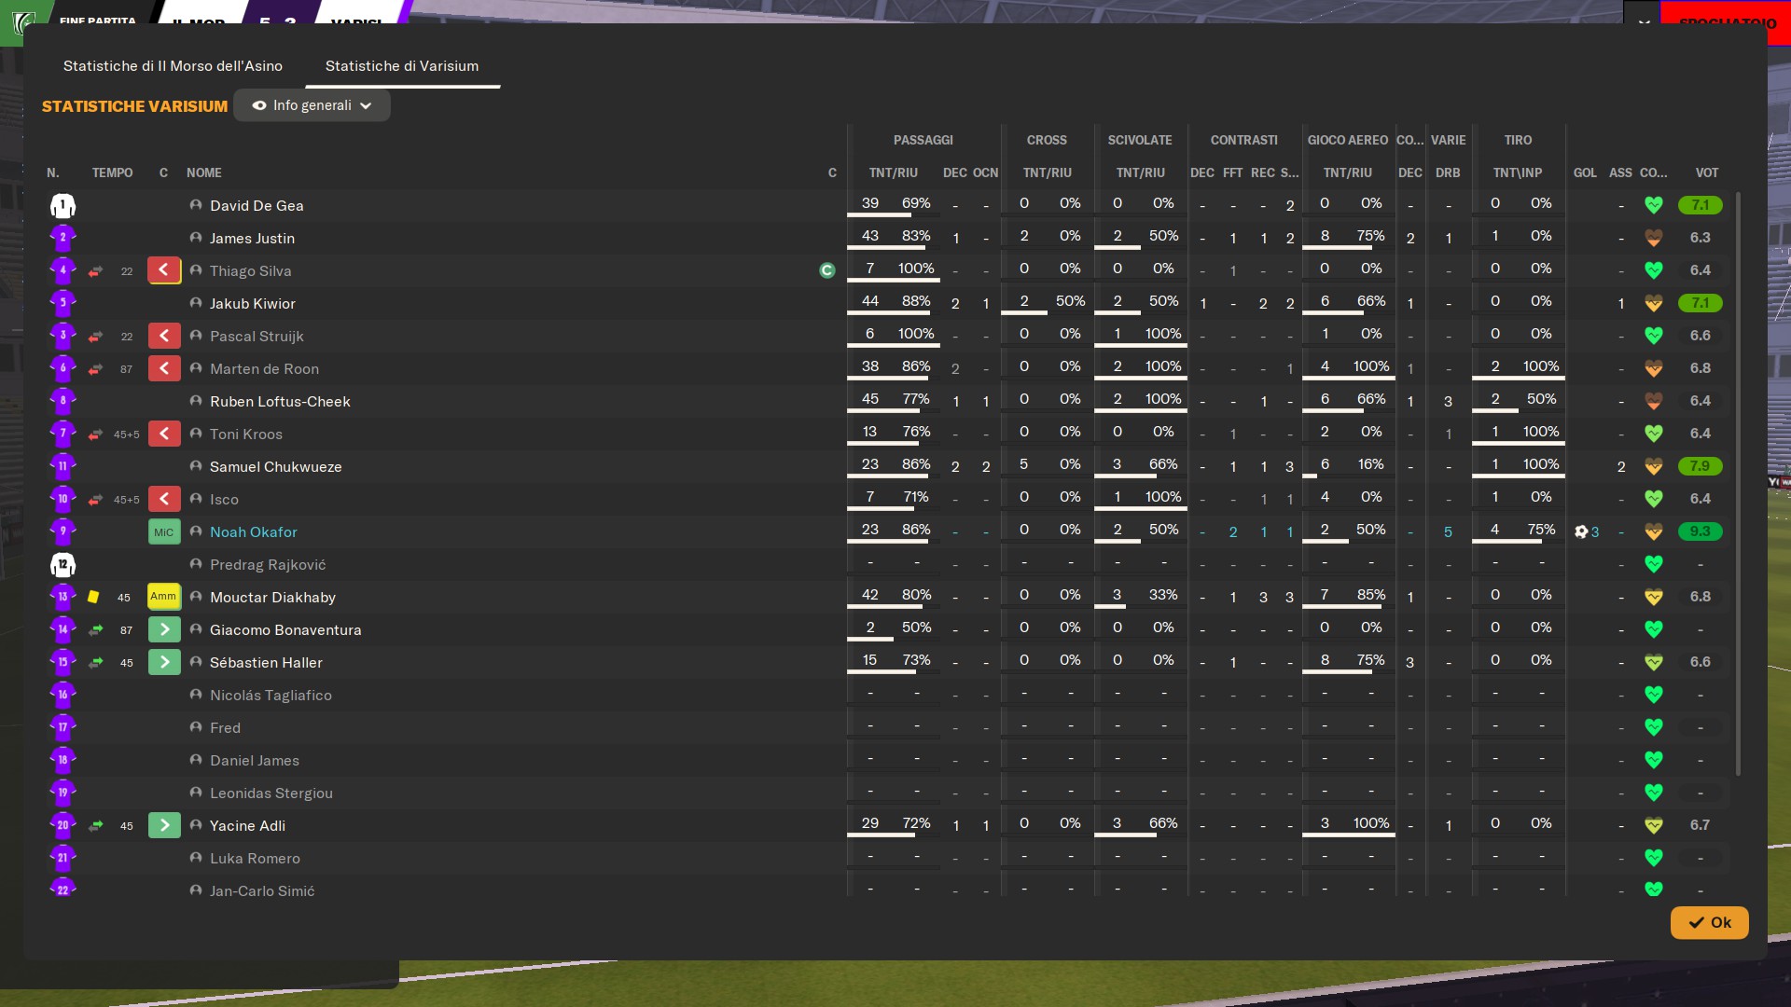
Task: Click Samuel Chukwueze's player name
Action: 275,466
